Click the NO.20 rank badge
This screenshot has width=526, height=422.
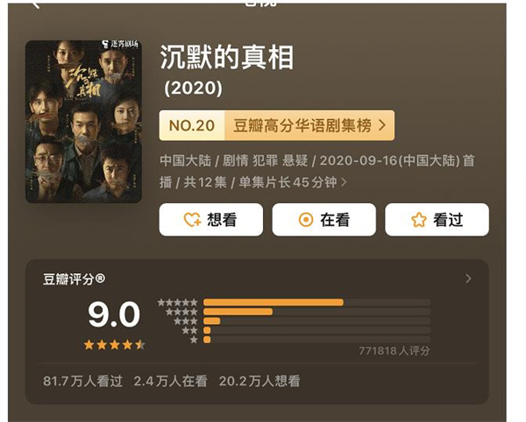[191, 125]
